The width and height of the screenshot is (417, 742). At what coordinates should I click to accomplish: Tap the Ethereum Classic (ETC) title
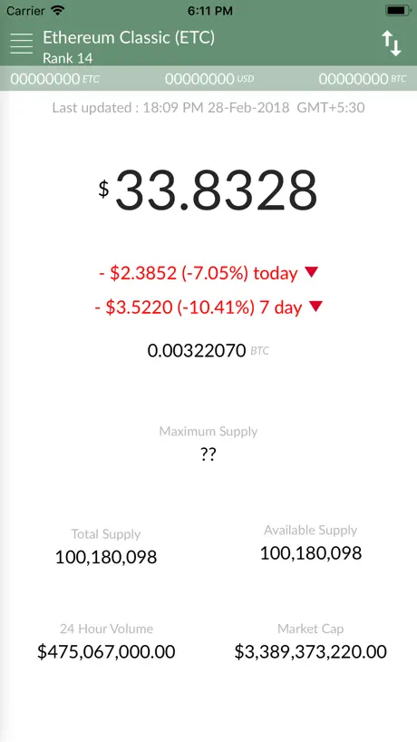pyautogui.click(x=129, y=37)
